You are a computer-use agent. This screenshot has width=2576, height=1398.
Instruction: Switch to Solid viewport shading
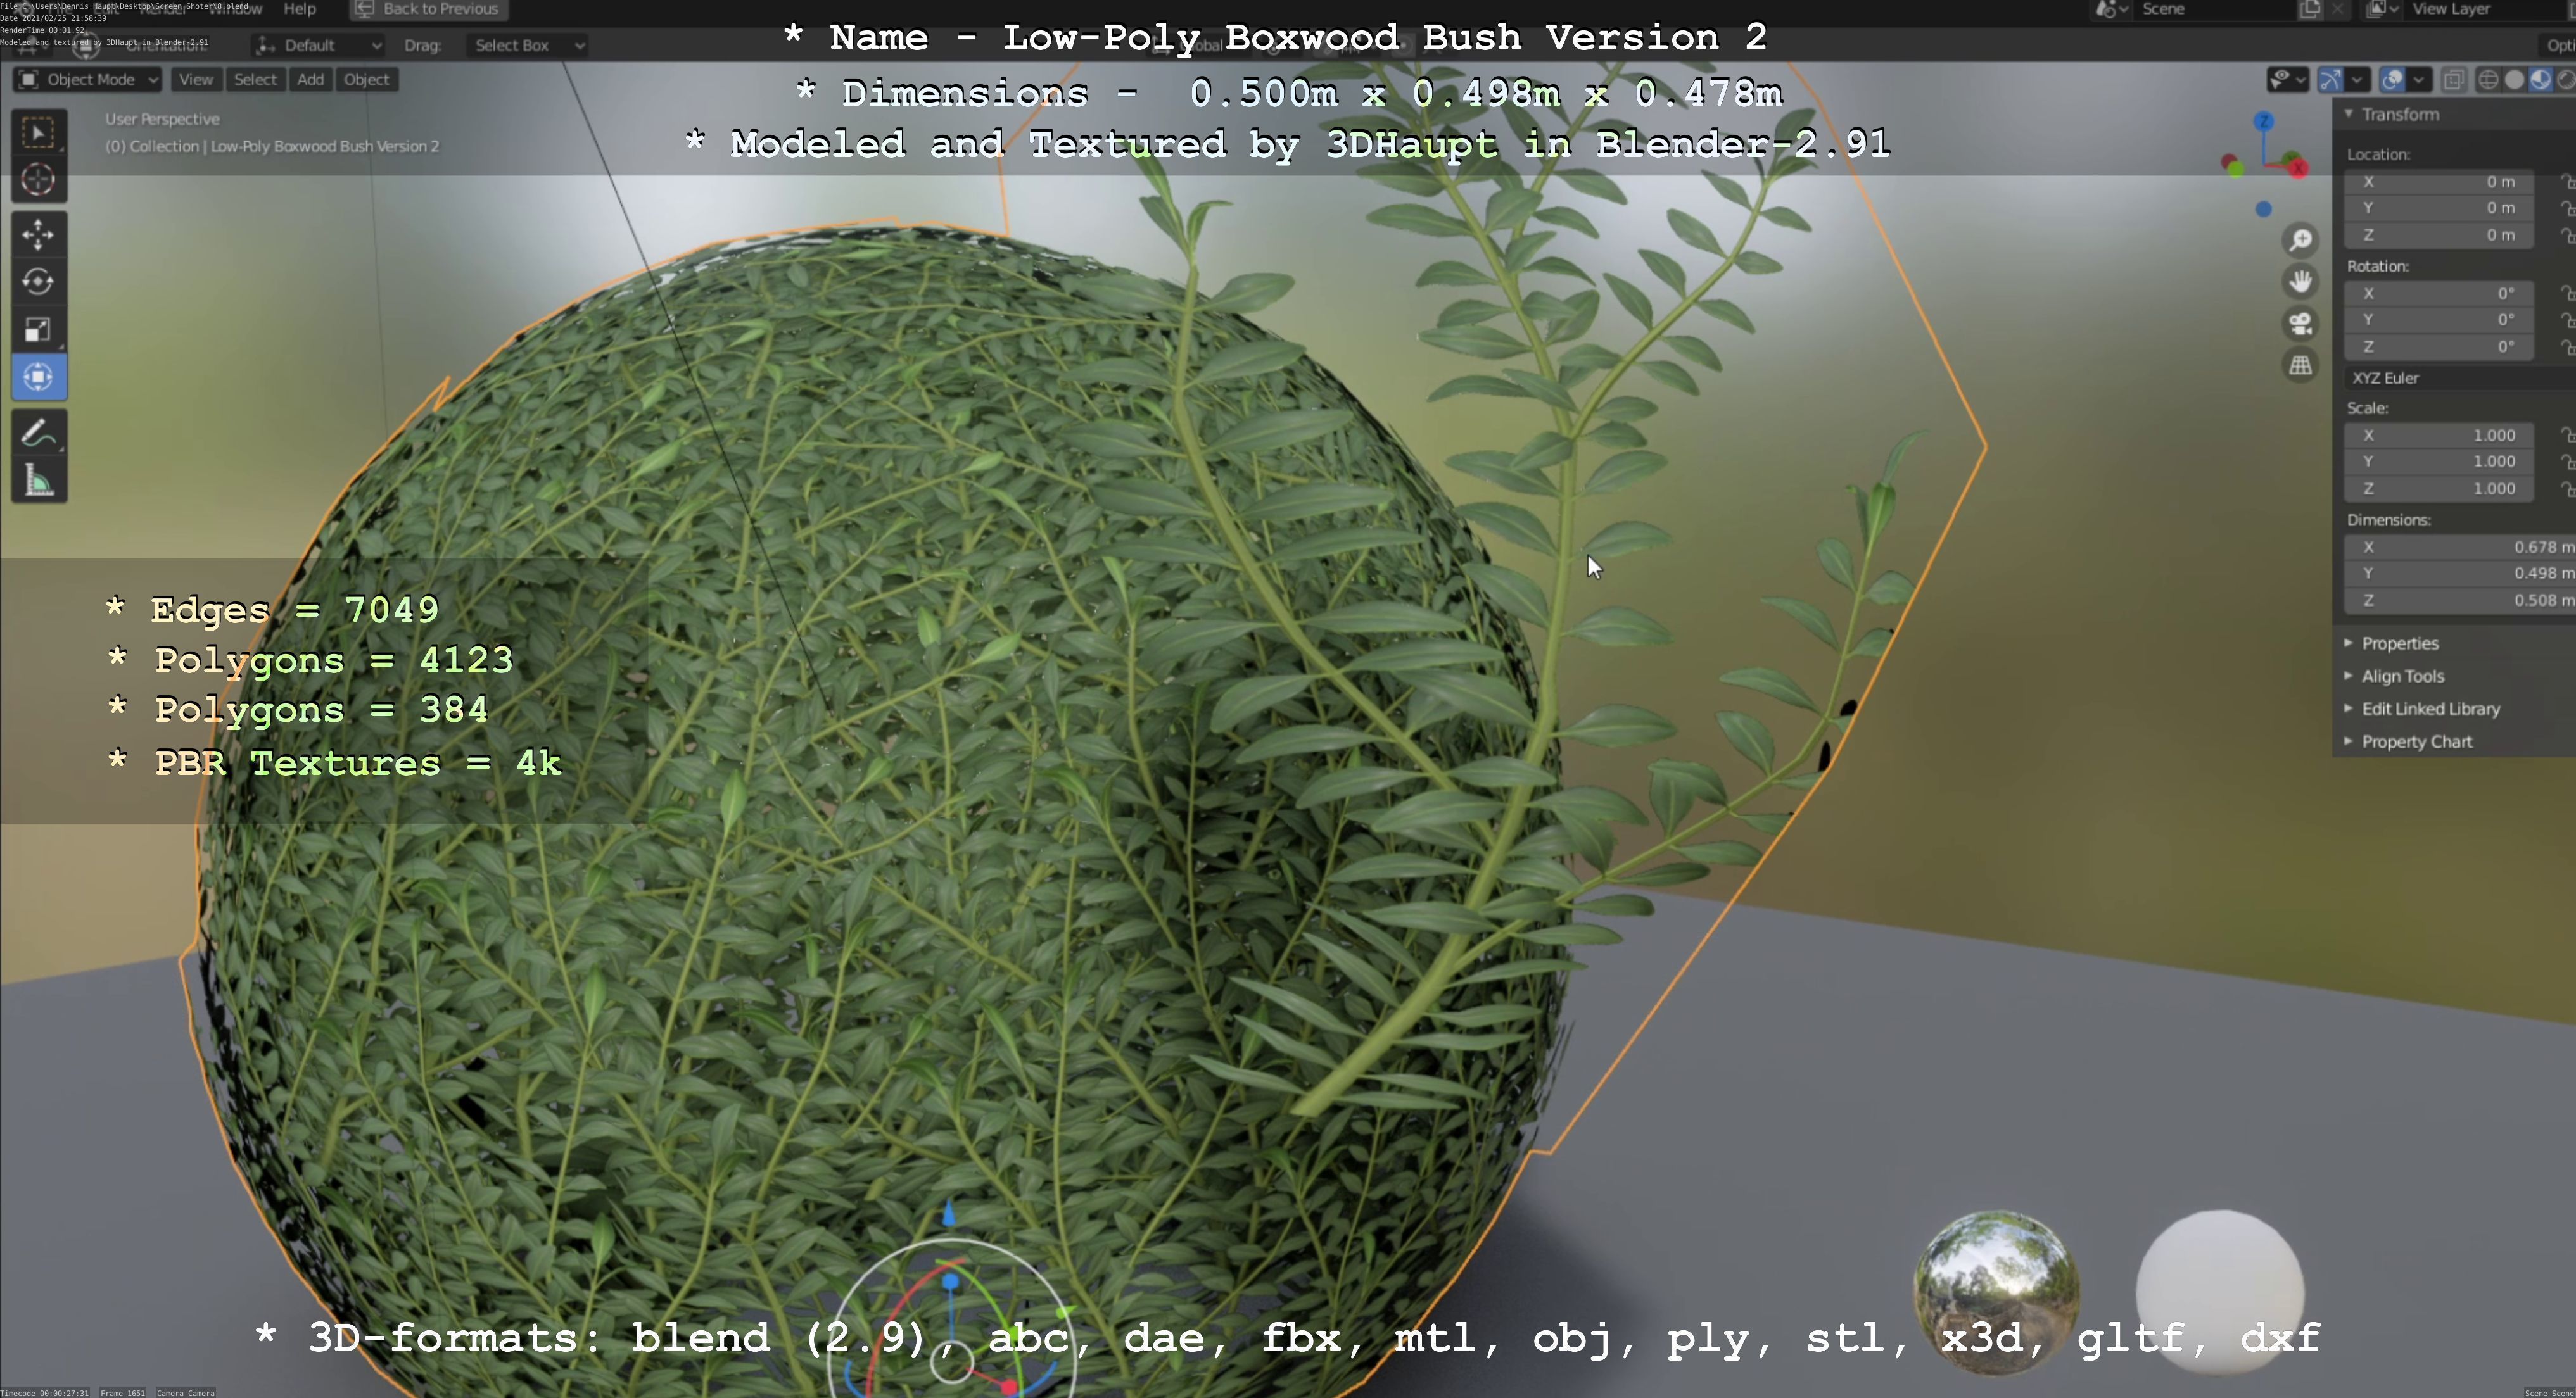coord(2514,80)
